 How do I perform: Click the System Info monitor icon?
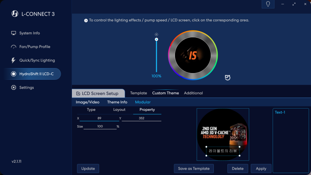pyautogui.click(x=14, y=33)
